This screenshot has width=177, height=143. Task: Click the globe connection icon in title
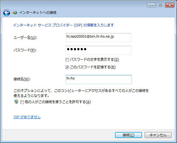(x=15, y=13)
